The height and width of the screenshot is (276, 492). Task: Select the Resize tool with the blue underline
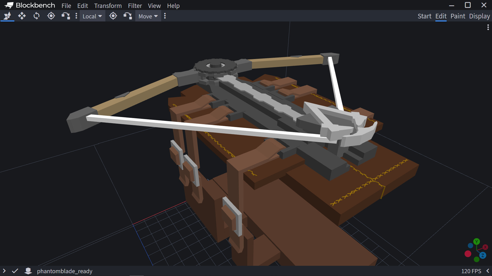pos(7,16)
